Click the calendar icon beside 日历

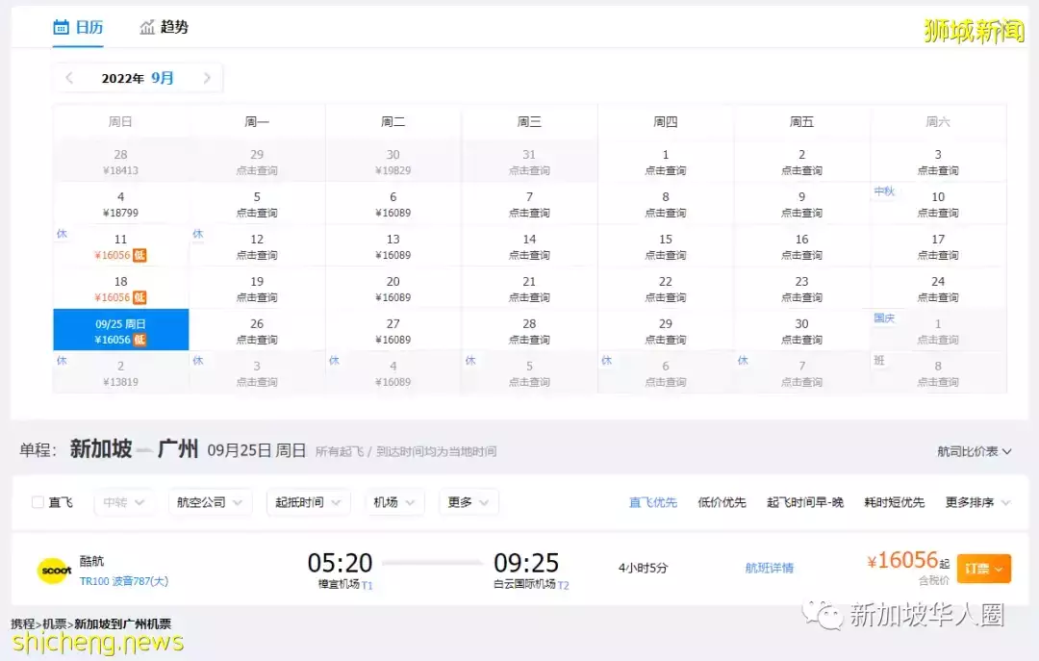60,28
